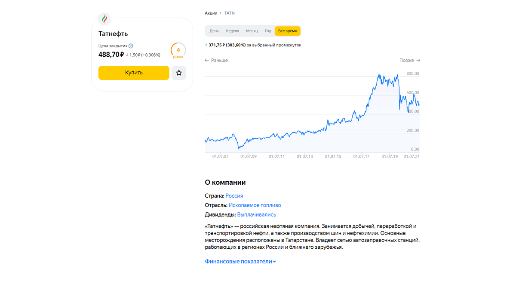Select the "Год" period tab
The height and width of the screenshot is (290, 516).
pos(268,31)
